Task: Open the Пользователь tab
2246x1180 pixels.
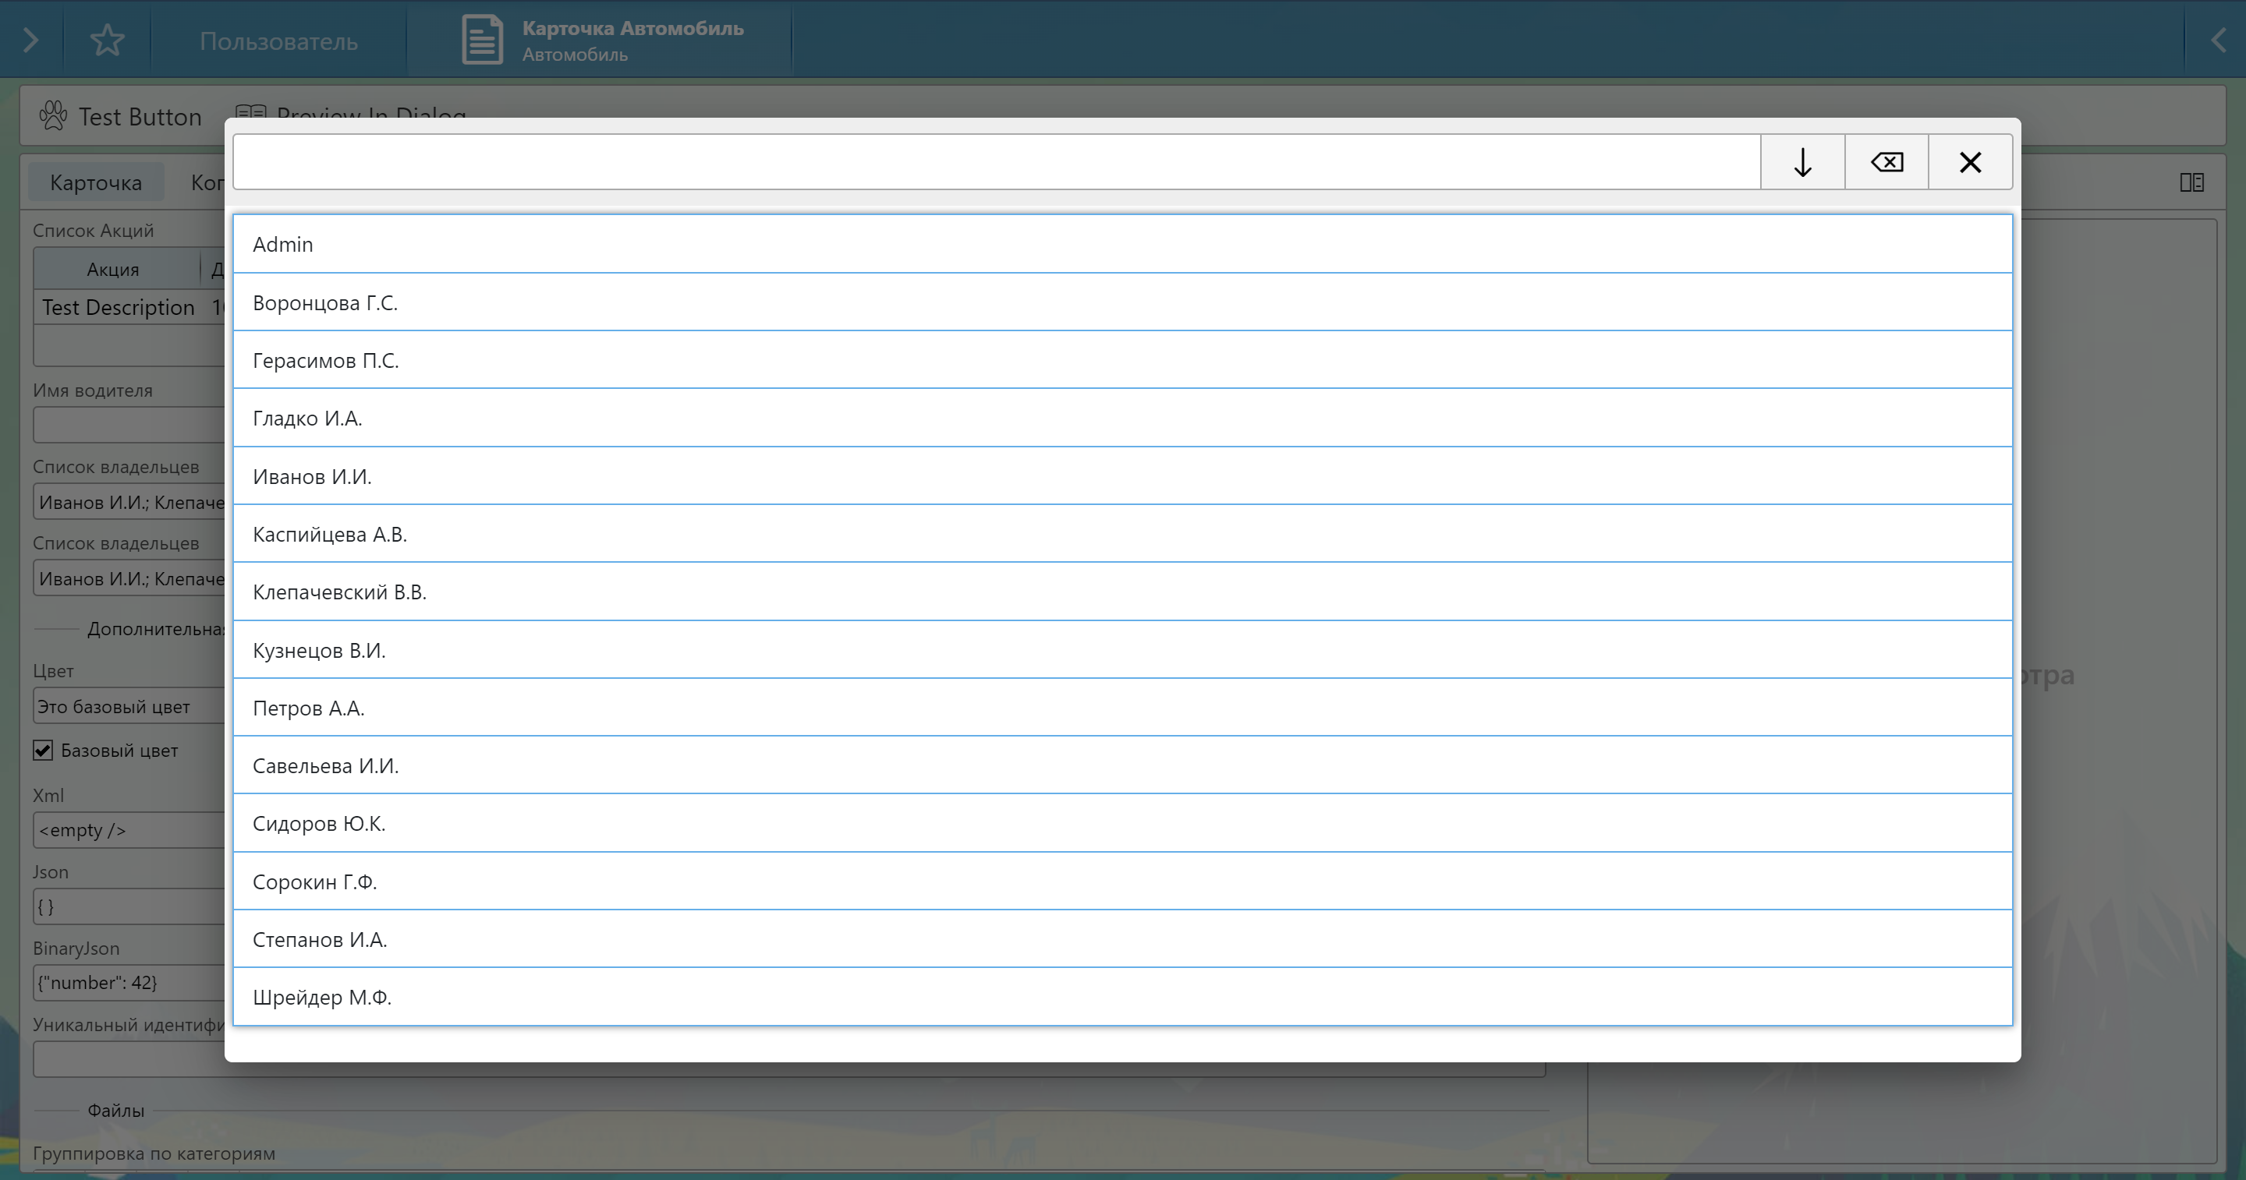Action: tap(278, 41)
